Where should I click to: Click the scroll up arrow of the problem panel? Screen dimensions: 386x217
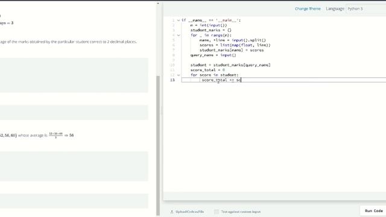[158, 3]
